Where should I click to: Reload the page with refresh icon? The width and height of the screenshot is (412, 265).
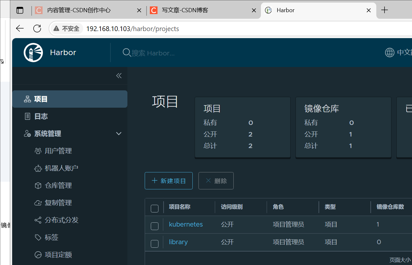(x=37, y=29)
